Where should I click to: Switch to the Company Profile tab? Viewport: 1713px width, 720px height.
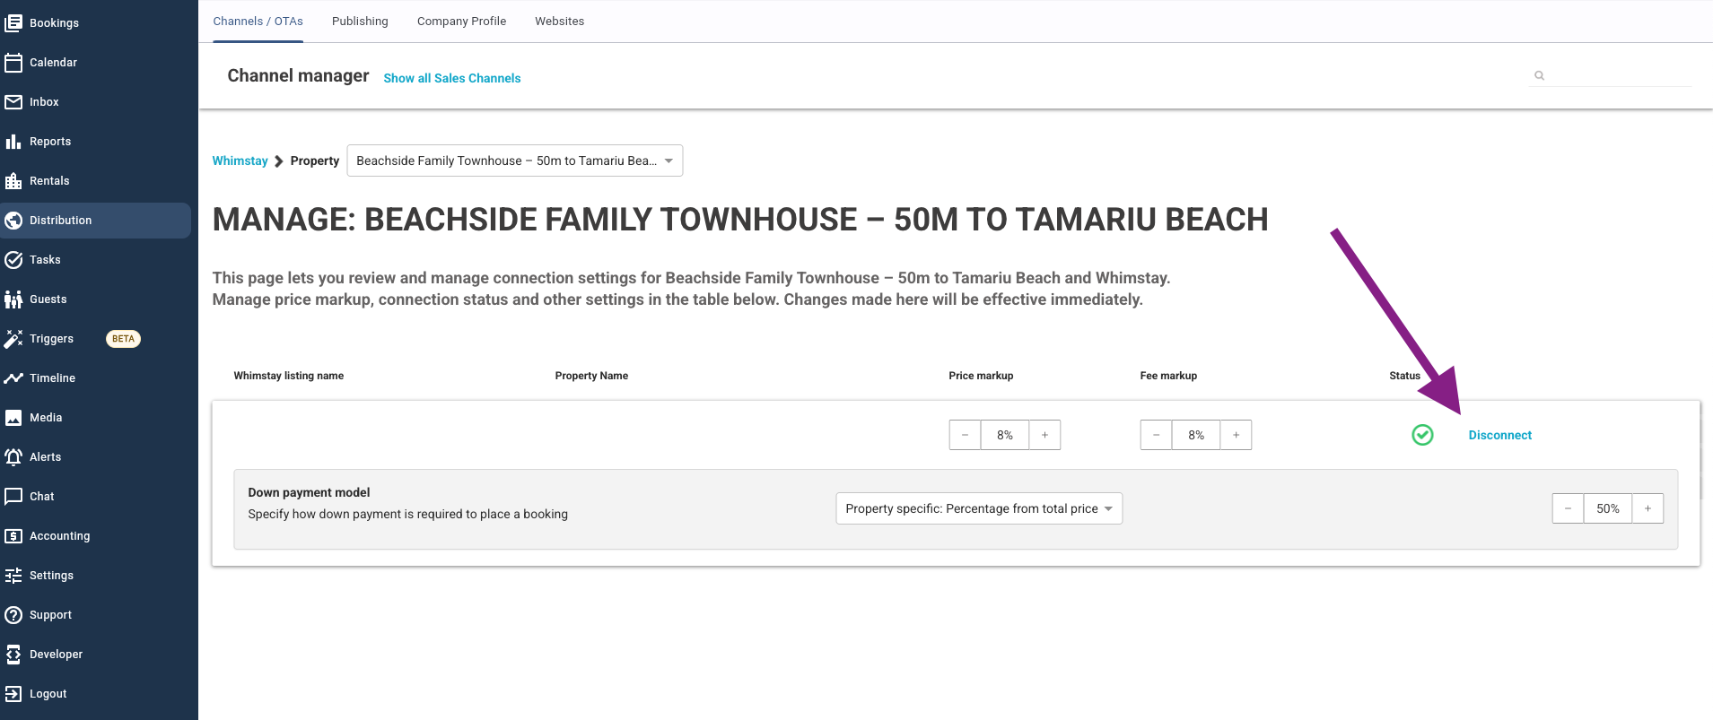point(461,22)
